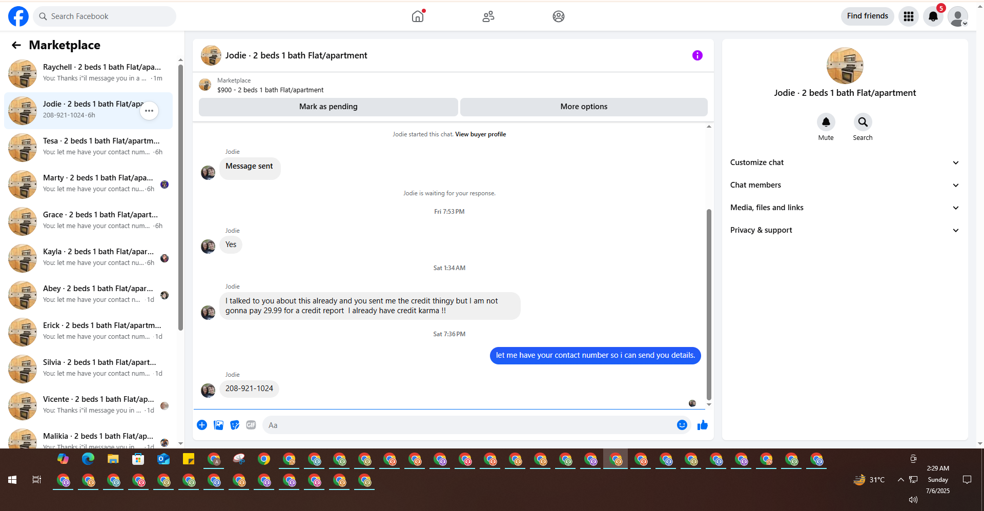Show hidden system tray icons

900,480
